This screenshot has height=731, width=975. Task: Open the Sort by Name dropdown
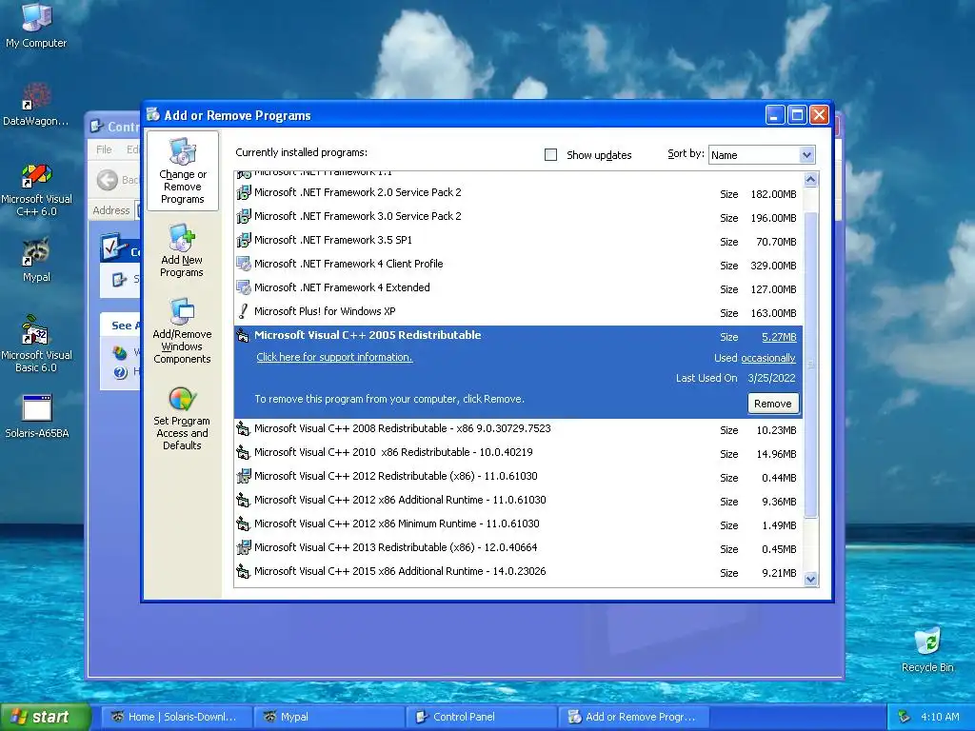pyautogui.click(x=806, y=155)
